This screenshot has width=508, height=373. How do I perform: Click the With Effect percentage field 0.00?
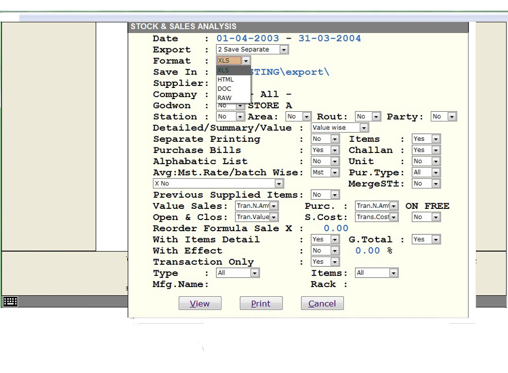coord(368,251)
